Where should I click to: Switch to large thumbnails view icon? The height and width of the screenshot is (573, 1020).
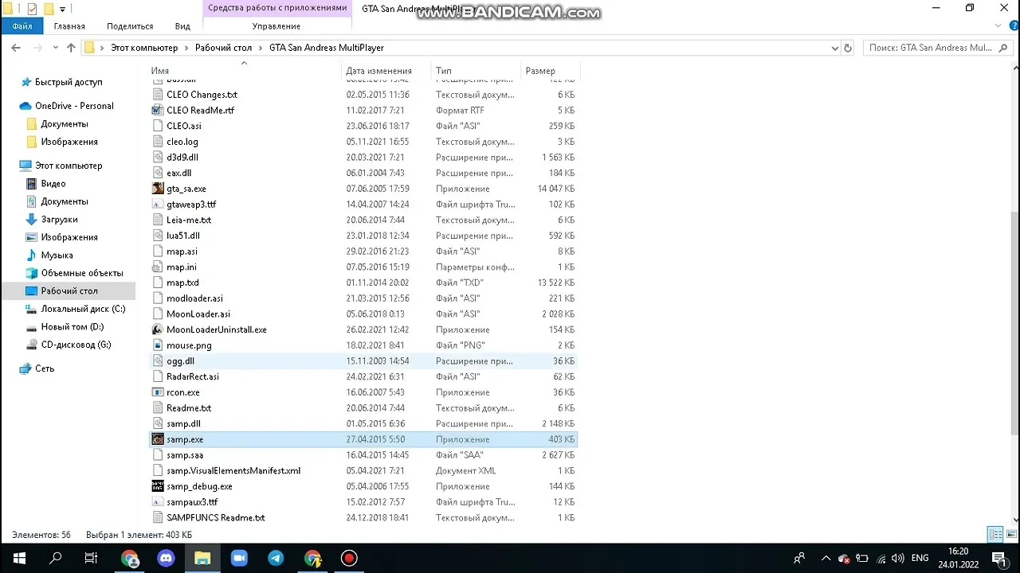click(x=1011, y=534)
